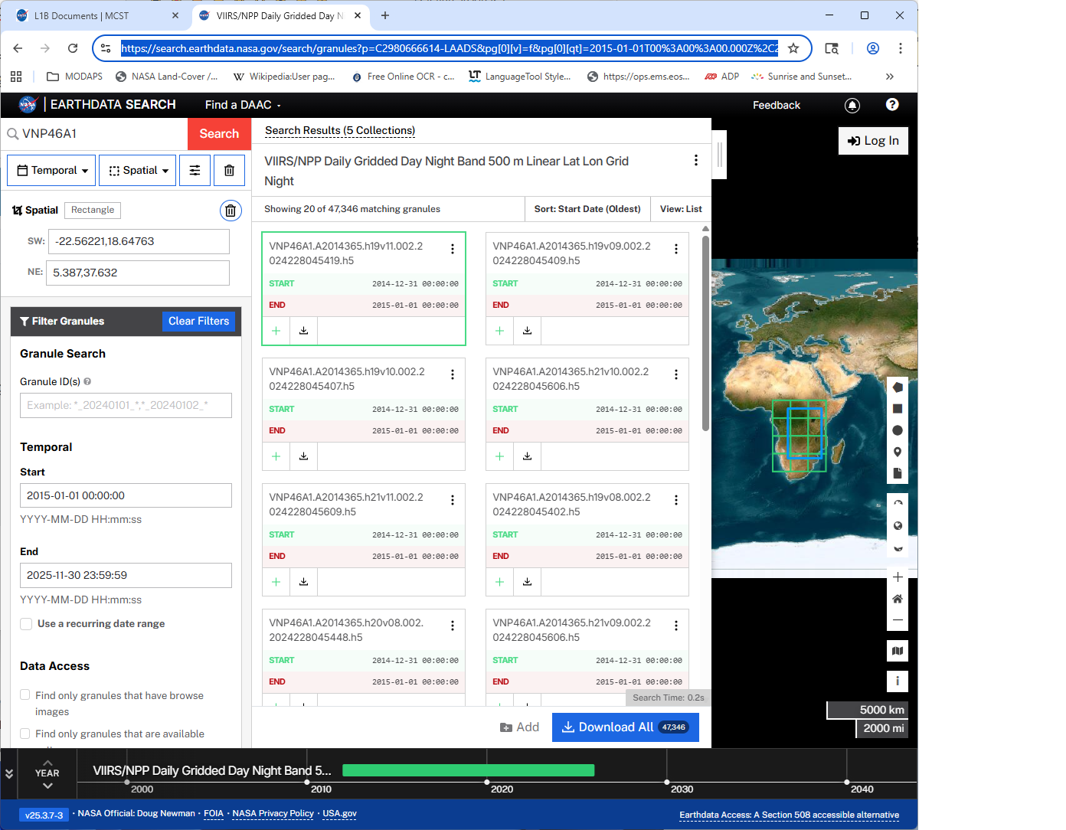The image size is (1066, 830).
Task: Open the Spatial filter dropdown
Action: (137, 170)
